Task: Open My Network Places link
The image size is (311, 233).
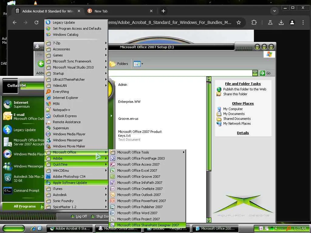Action: pos(237,123)
